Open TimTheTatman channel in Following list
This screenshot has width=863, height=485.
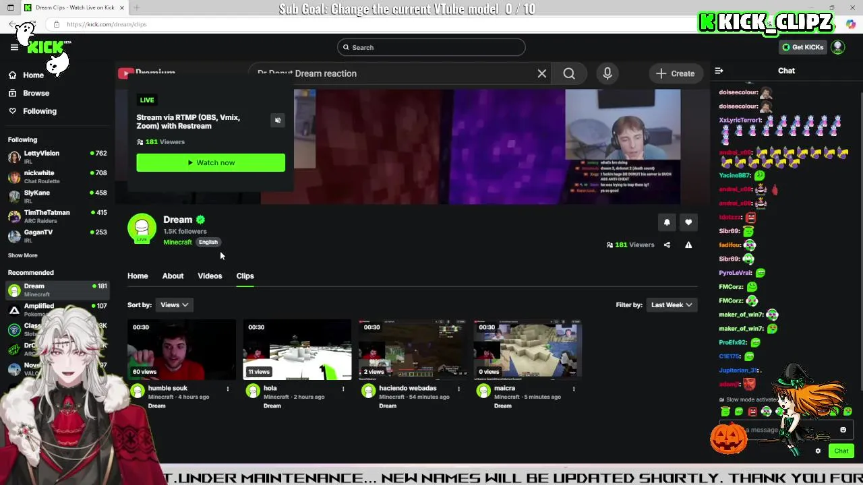57,216
